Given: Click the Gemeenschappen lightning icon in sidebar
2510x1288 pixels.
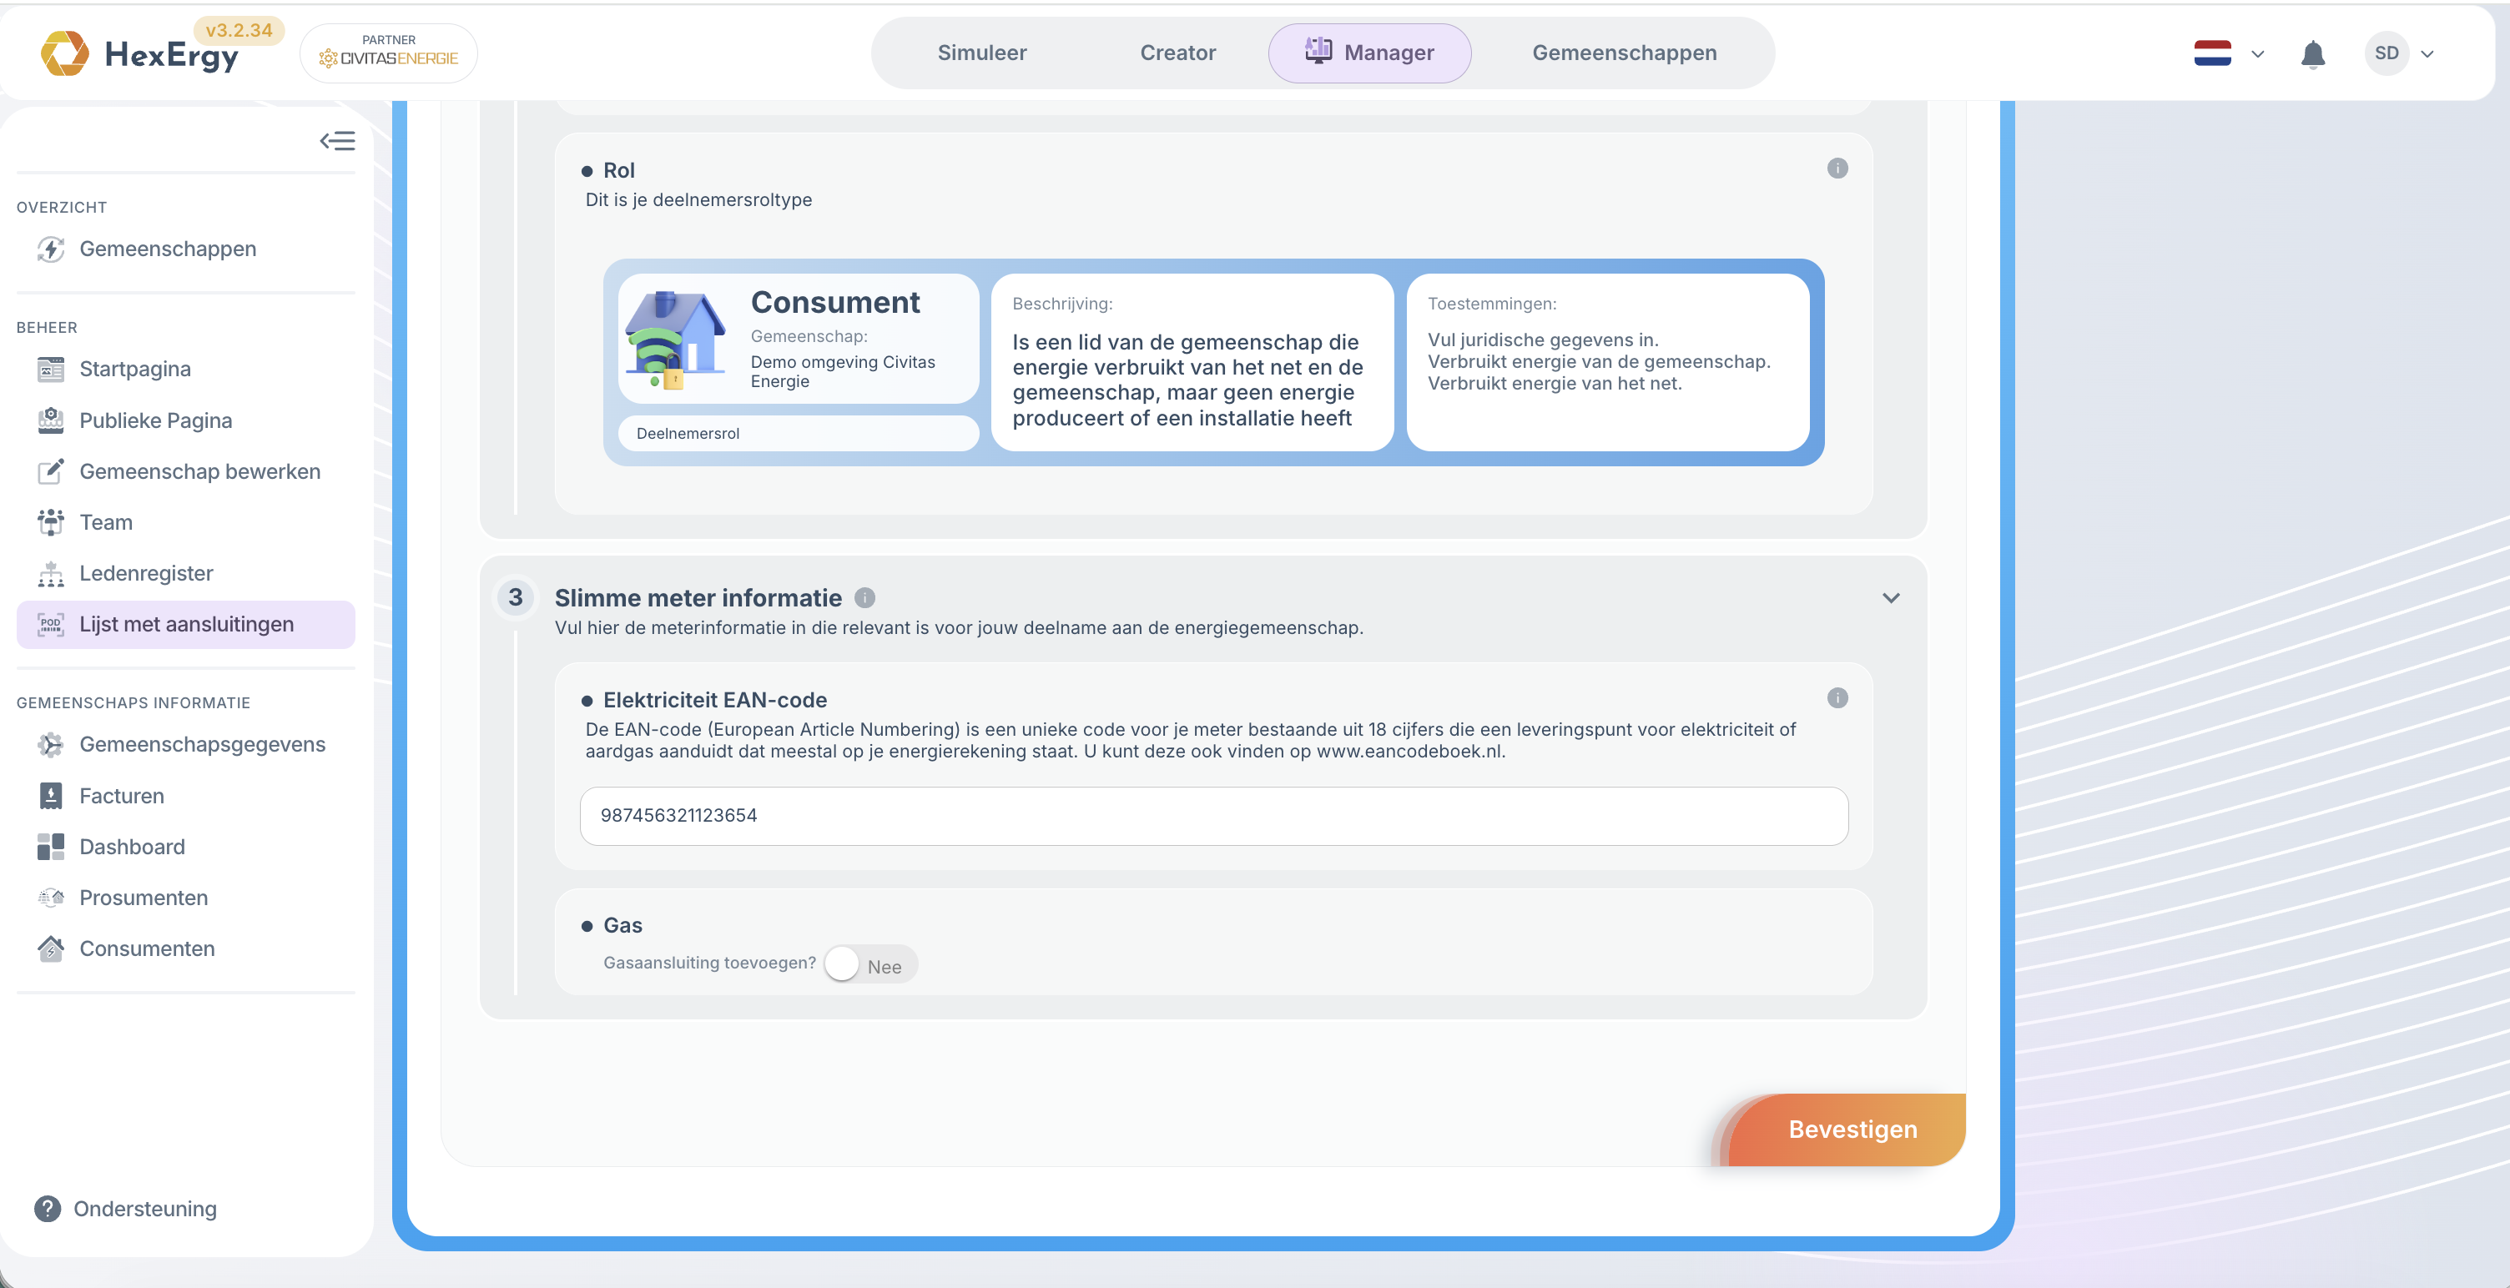Looking at the screenshot, I should [x=51, y=249].
